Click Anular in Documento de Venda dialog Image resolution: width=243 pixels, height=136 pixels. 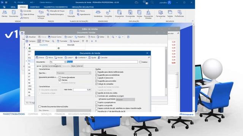[58, 57]
